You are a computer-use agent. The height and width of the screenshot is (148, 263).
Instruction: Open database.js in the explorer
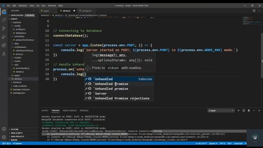23,33
